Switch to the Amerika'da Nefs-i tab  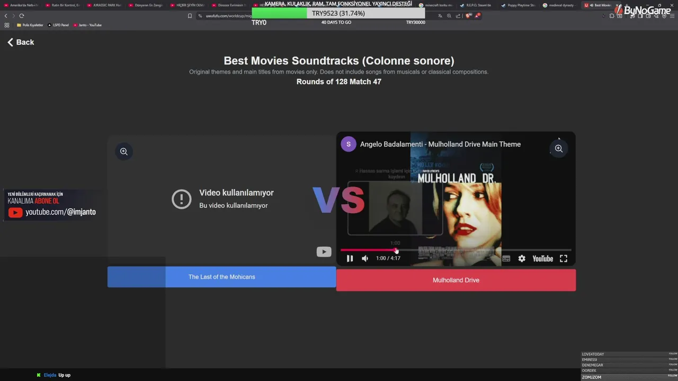[x=21, y=5]
